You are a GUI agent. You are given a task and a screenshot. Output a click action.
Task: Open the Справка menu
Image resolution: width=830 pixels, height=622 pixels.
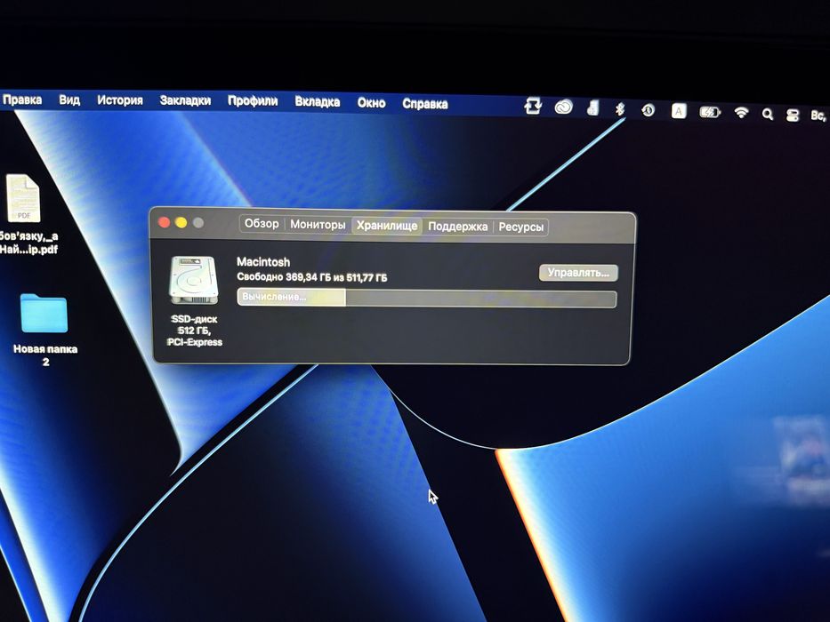(x=425, y=104)
